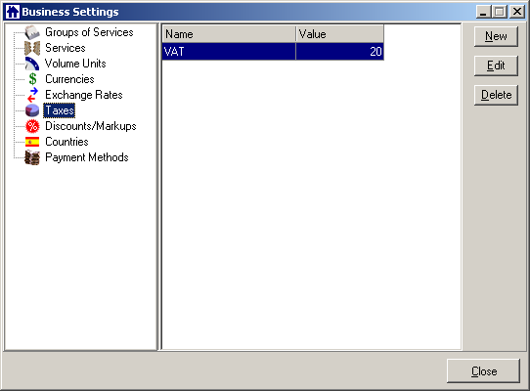Select Groups of Services tree item
530x391 pixels.
[x=89, y=32]
